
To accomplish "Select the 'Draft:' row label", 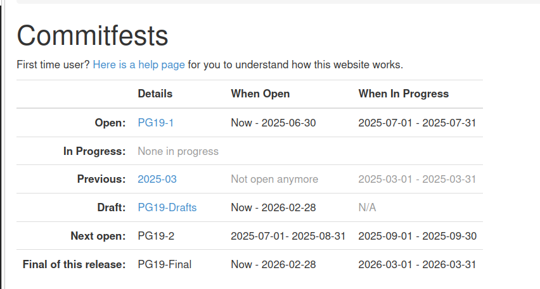I will pyautogui.click(x=110, y=207).
